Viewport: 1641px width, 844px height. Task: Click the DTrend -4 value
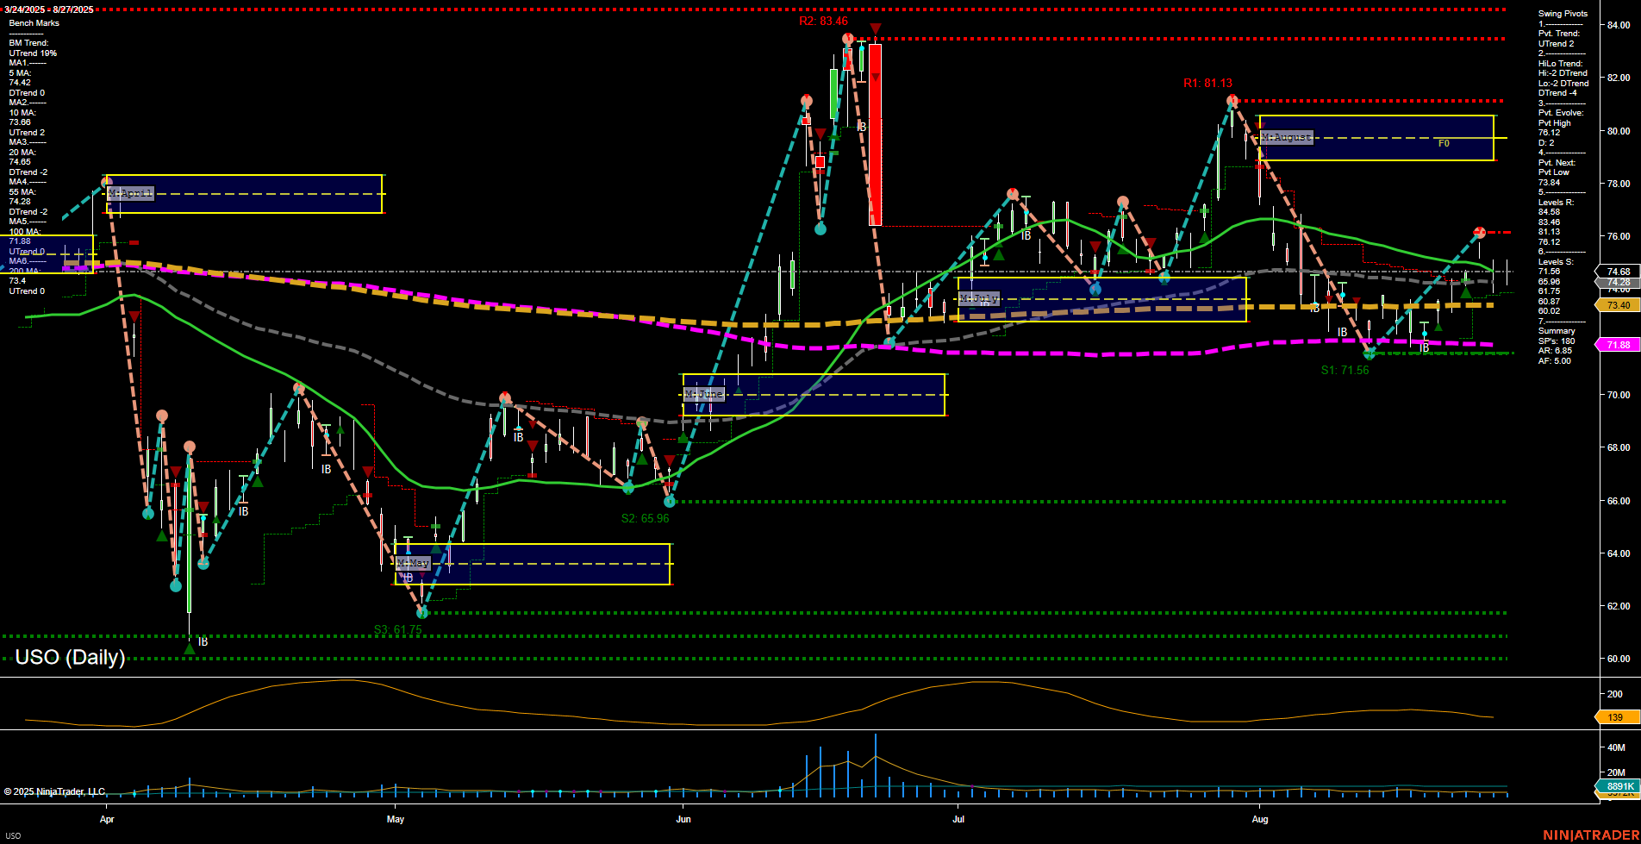(x=1557, y=93)
